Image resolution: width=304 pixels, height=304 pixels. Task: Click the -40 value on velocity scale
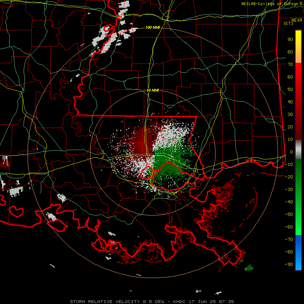click(x=289, y=202)
